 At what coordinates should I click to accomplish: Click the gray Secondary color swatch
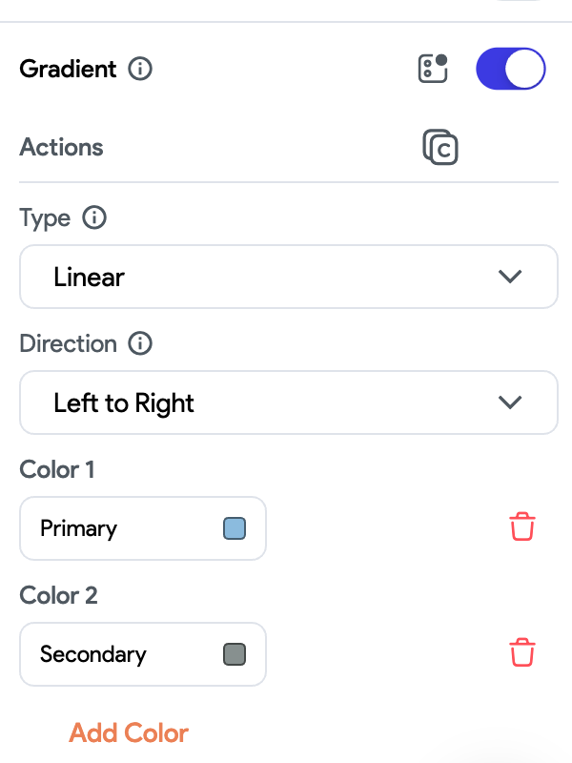234,654
